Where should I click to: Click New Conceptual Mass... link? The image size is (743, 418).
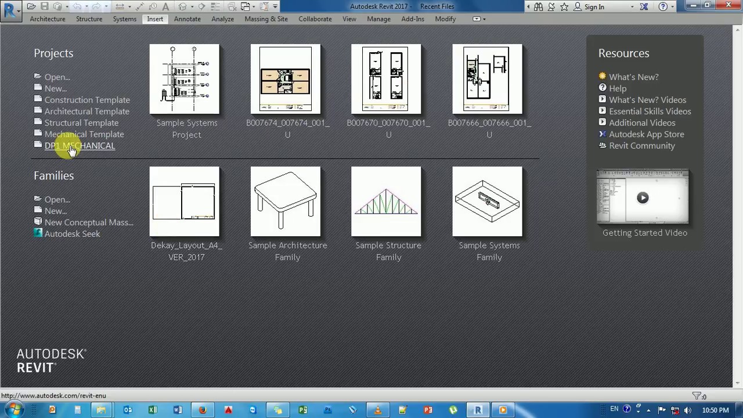pos(89,222)
